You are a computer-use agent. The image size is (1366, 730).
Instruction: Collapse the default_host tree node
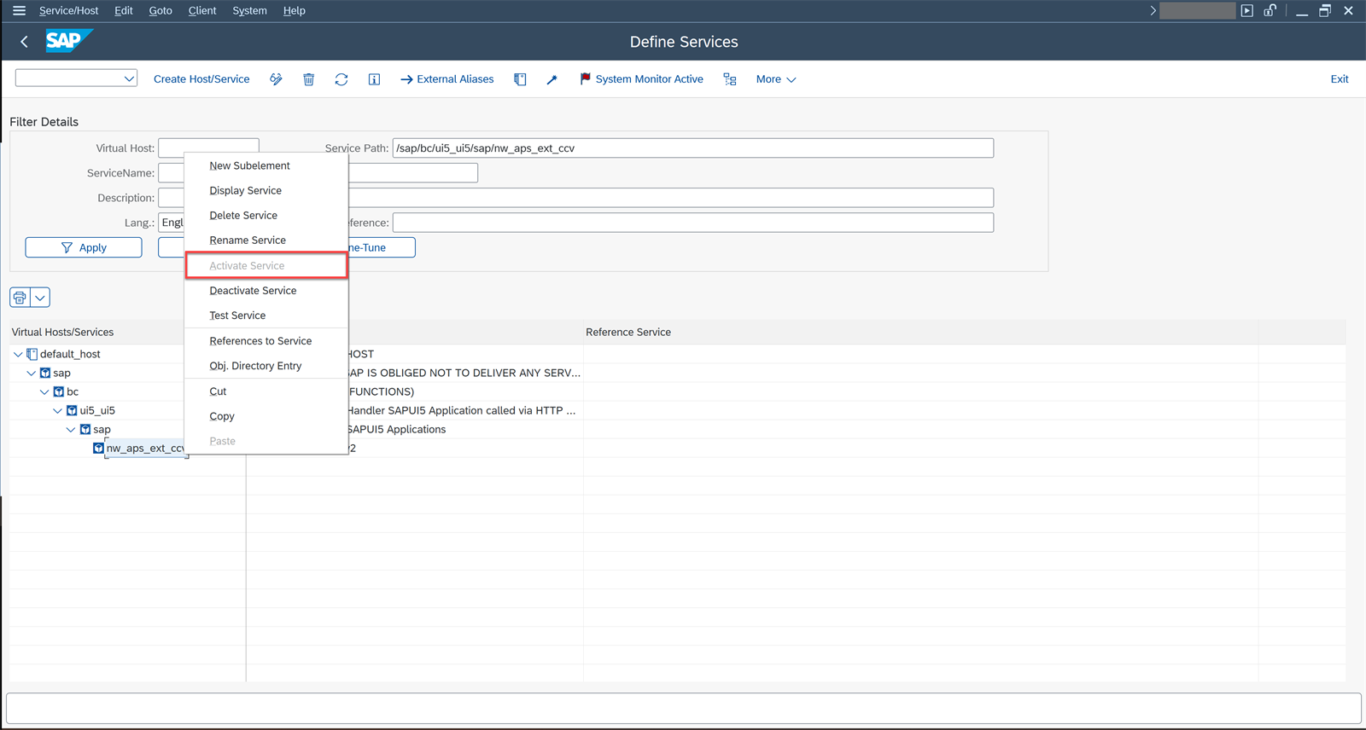pyautogui.click(x=18, y=354)
